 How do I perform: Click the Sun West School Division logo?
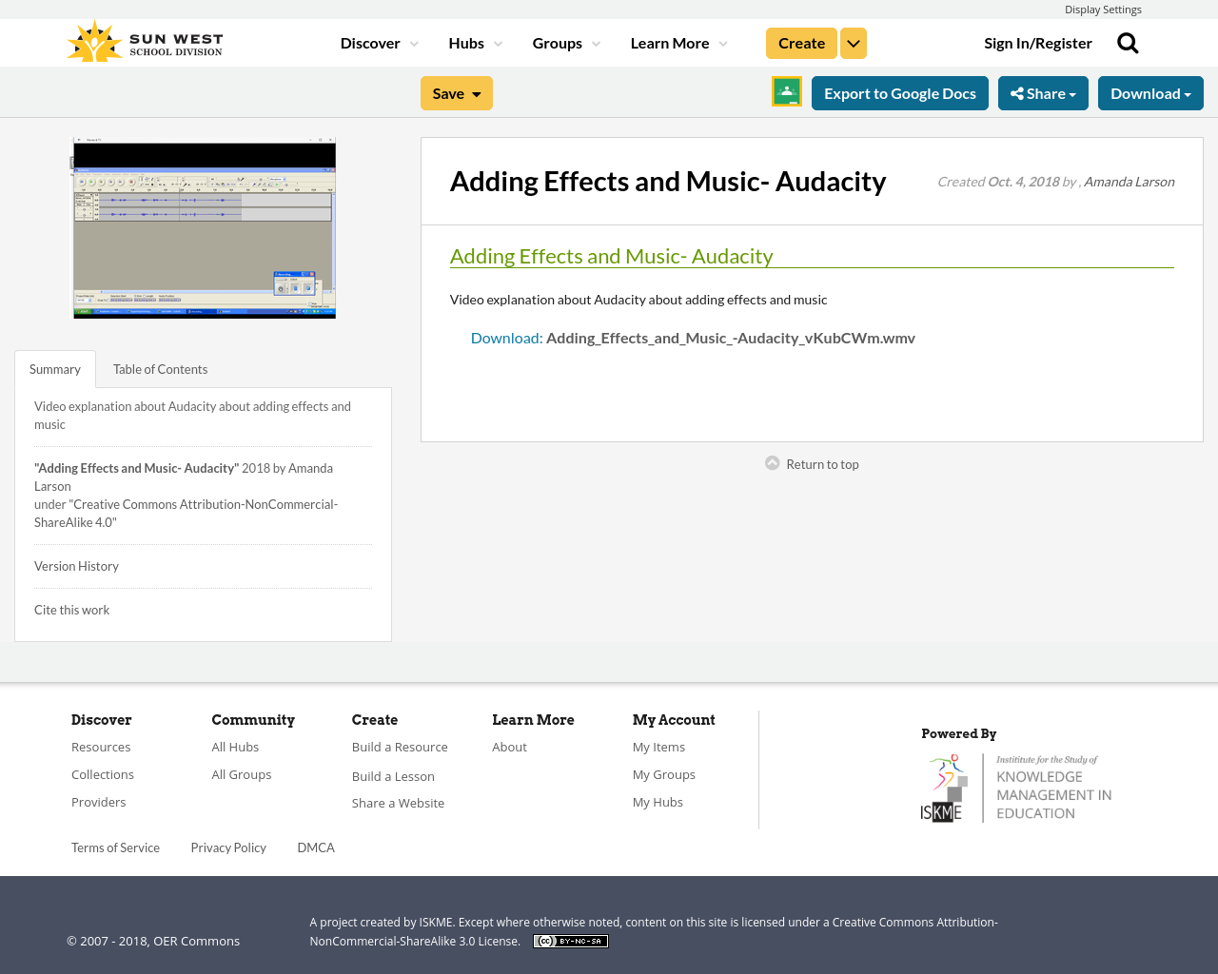coord(143,40)
